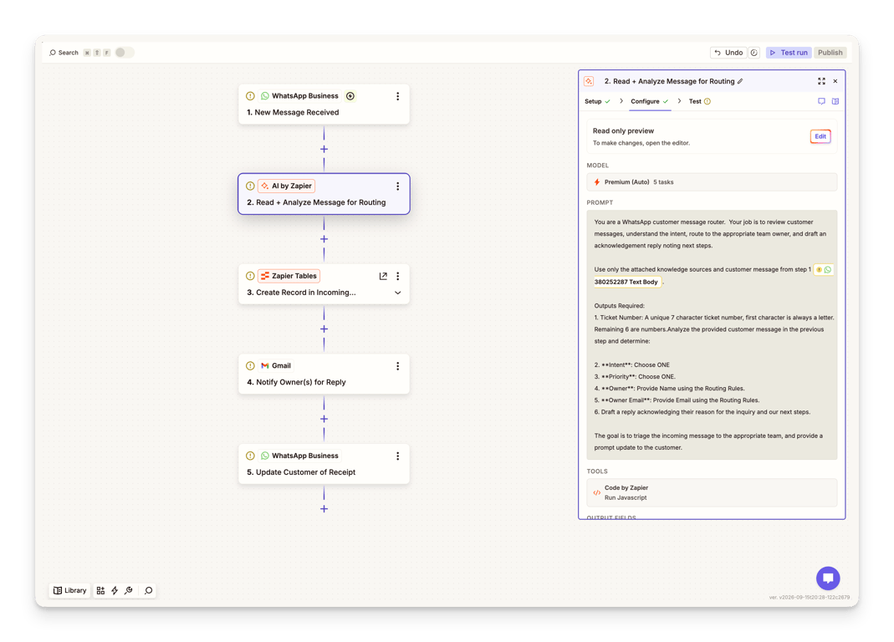Click the Gmail icon on step 4
The image size is (894, 642).
pos(264,366)
